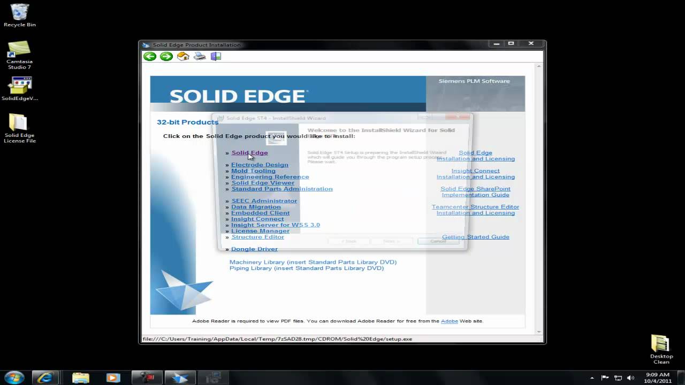Open the Structure Editor link
This screenshot has width=685, height=385.
[257, 237]
